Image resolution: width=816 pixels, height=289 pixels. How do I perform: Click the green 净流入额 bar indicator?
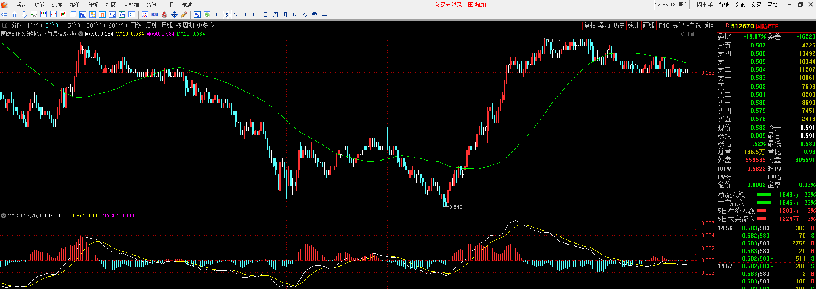(764, 195)
